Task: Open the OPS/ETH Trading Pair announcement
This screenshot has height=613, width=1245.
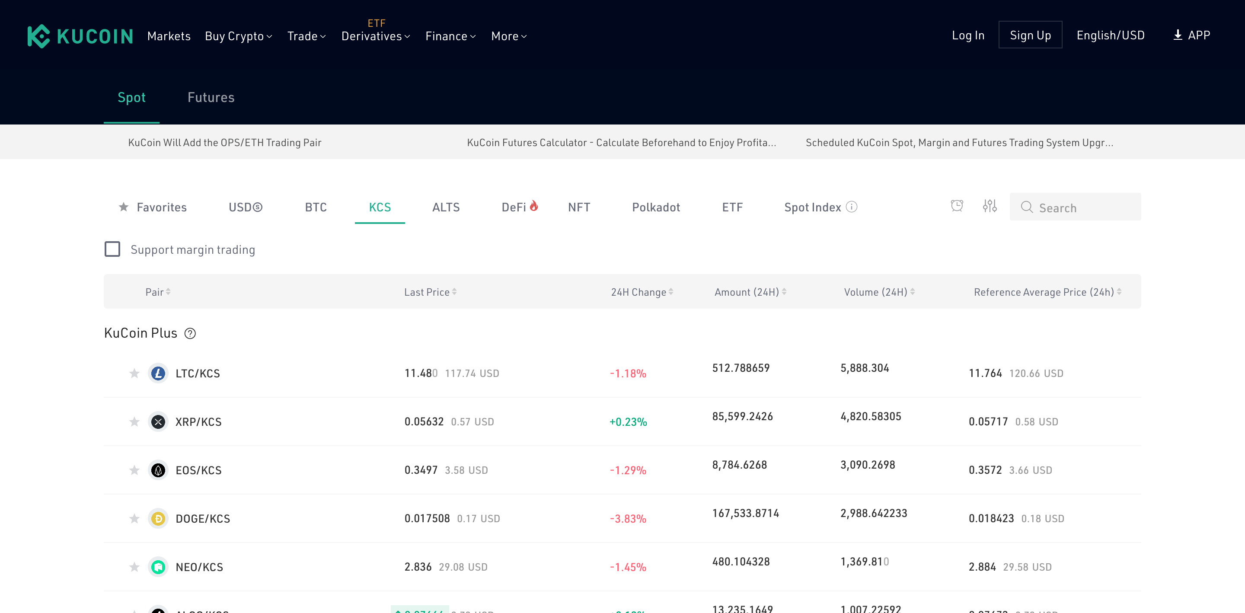Action: 225,143
